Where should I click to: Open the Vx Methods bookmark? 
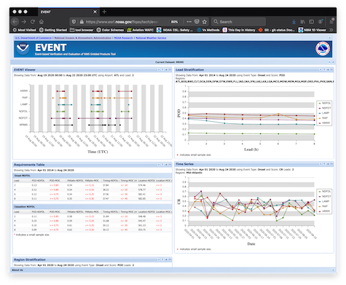(x=208, y=30)
